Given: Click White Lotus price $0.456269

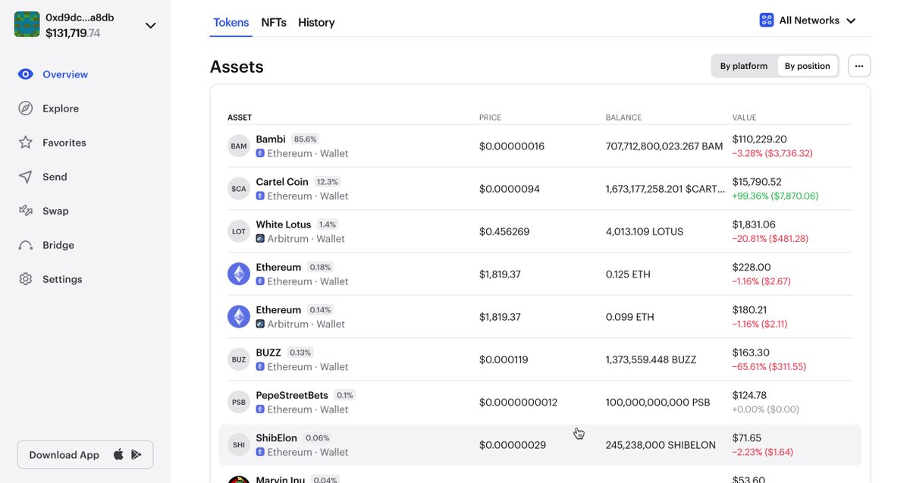Looking at the screenshot, I should click(506, 231).
